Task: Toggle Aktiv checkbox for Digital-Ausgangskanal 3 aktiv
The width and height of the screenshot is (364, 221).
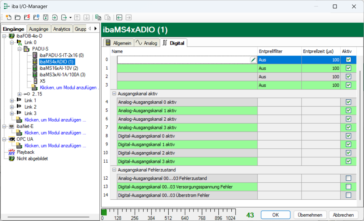Action: click(348, 161)
